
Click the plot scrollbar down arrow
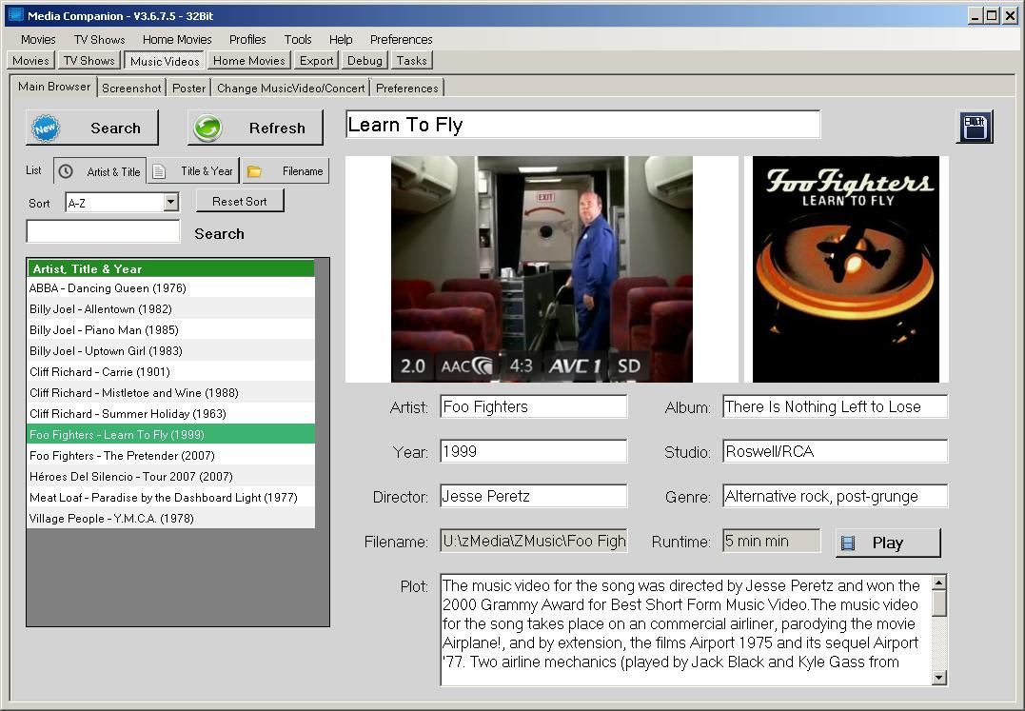pyautogui.click(x=939, y=677)
